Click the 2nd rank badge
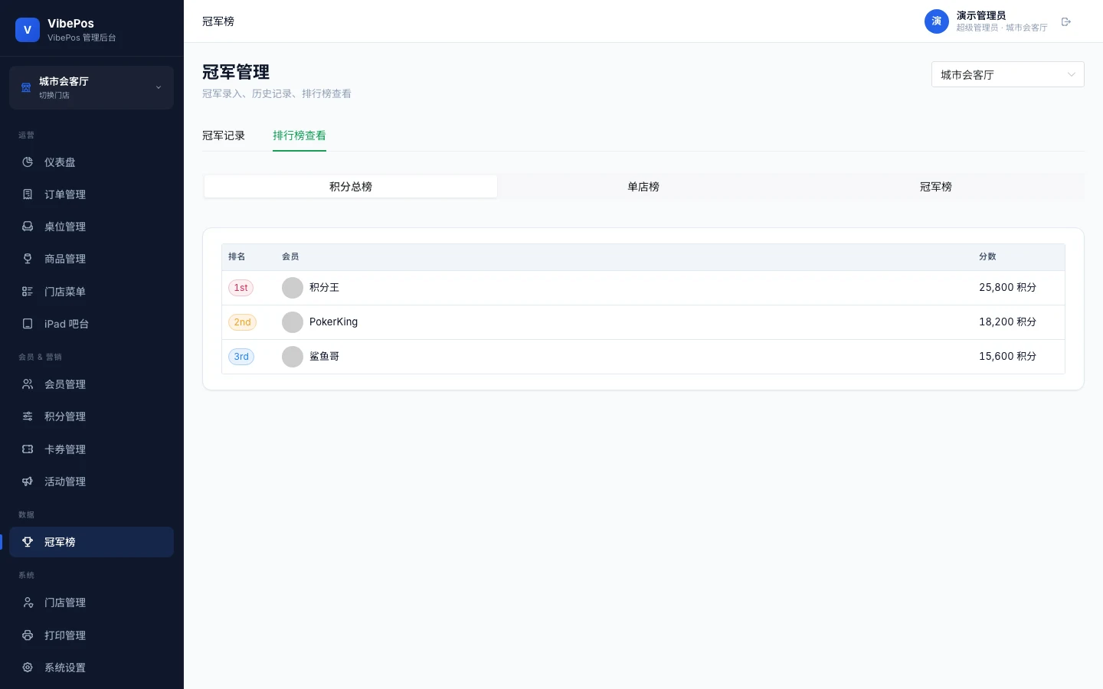 pos(242,322)
